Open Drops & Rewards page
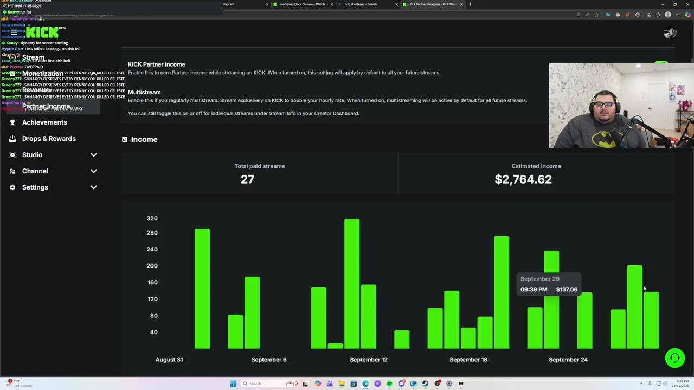 tap(49, 139)
